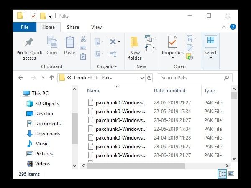Click the Rename icon

point(113,54)
